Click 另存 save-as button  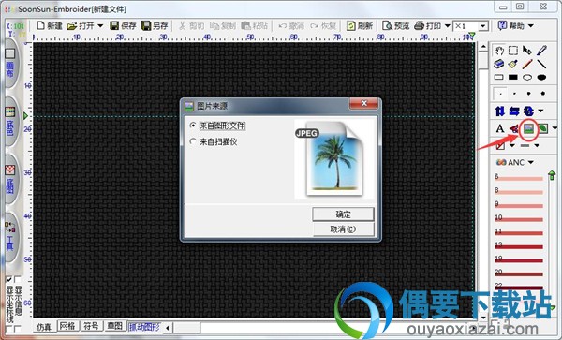(155, 26)
